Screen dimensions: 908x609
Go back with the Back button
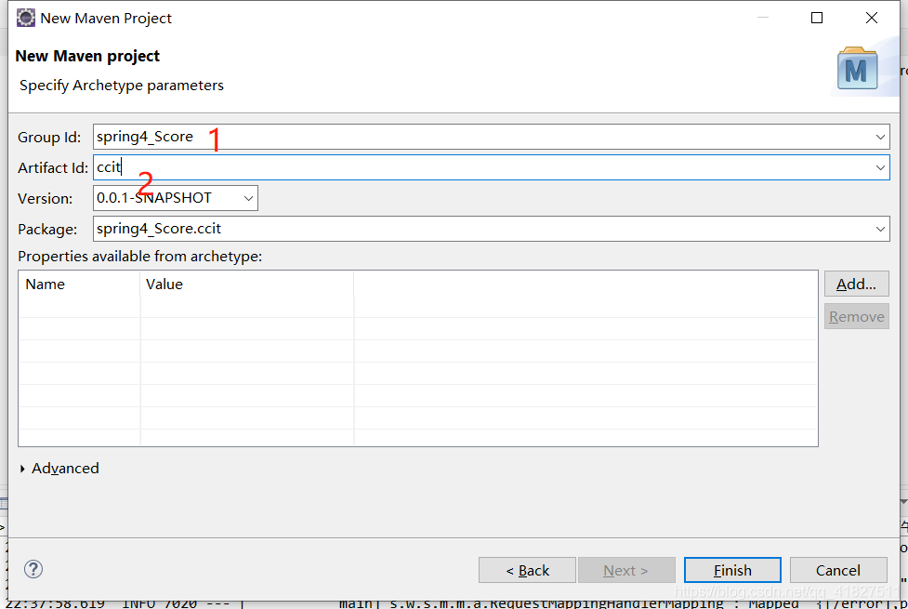coord(528,570)
